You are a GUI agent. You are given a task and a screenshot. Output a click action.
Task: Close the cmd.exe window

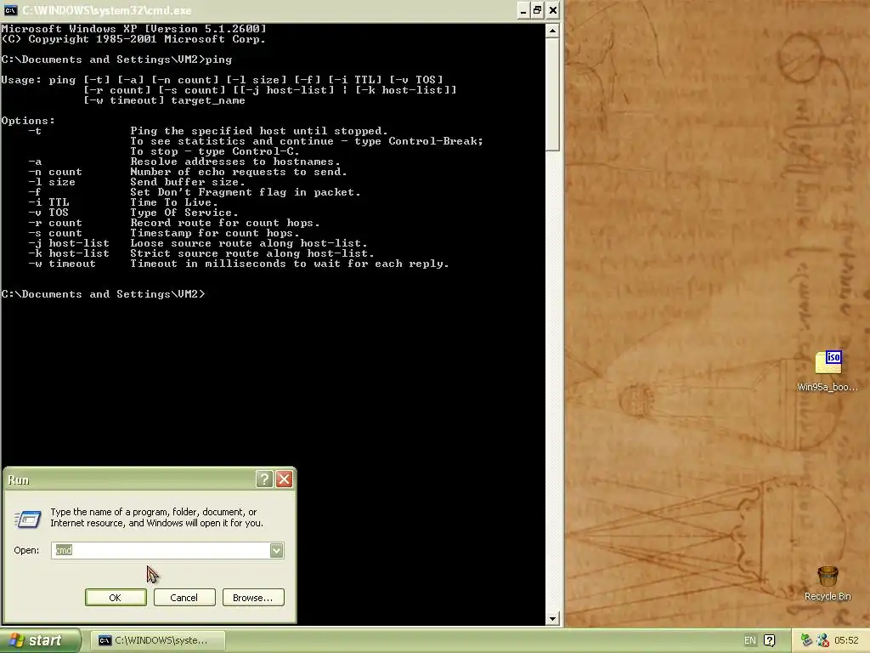click(552, 10)
